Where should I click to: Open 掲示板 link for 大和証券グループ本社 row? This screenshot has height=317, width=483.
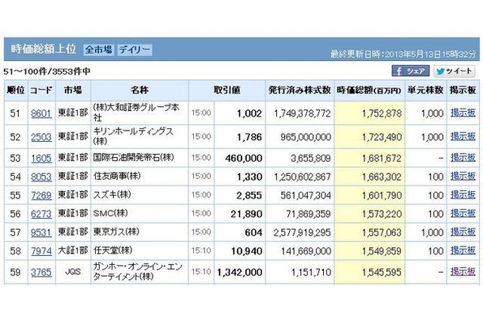tap(463, 113)
